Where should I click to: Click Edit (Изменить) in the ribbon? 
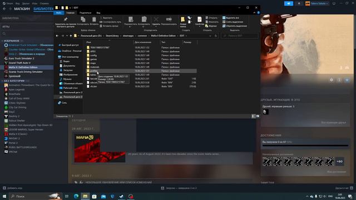(x=212, y=22)
